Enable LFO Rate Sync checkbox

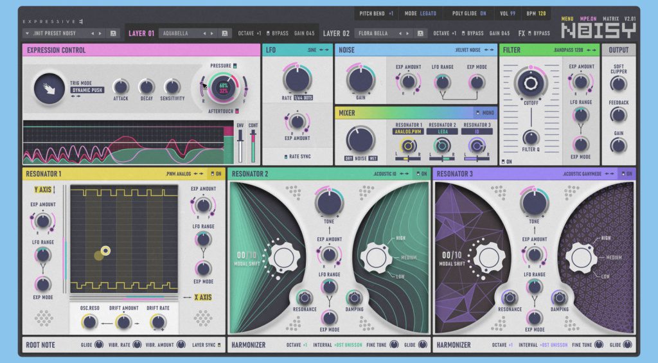click(286, 157)
